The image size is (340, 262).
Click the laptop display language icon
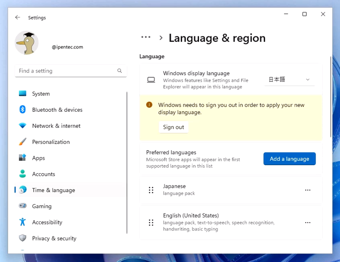click(151, 80)
